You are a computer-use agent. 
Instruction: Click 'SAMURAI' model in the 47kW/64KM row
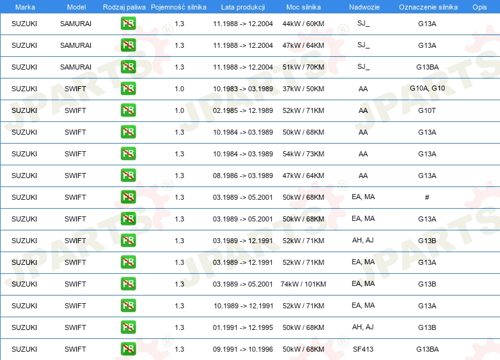click(x=75, y=45)
